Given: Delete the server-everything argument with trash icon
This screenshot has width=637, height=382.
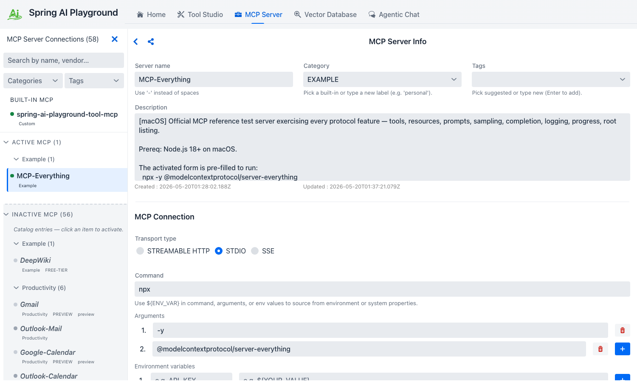Looking at the screenshot, I should click(x=600, y=349).
